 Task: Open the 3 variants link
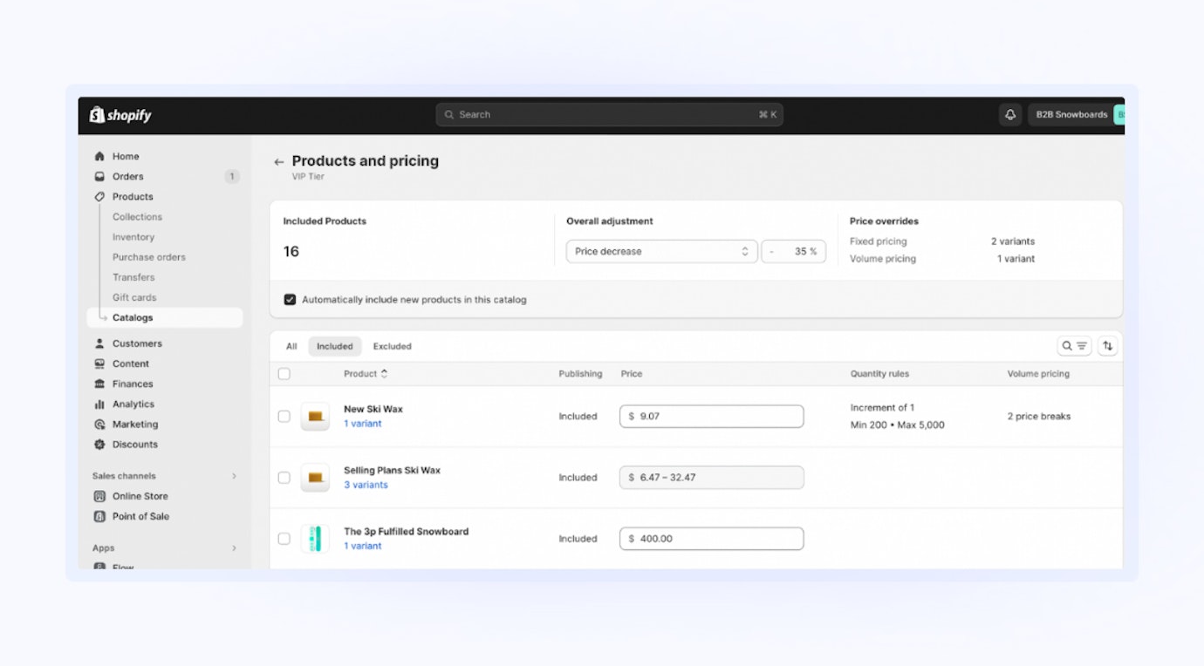[x=366, y=485]
